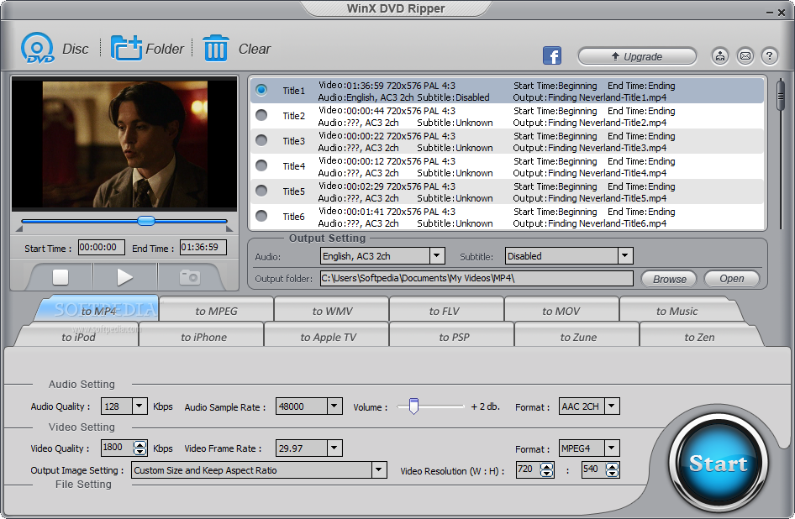Open the Subtitle dropdown

[x=625, y=256]
